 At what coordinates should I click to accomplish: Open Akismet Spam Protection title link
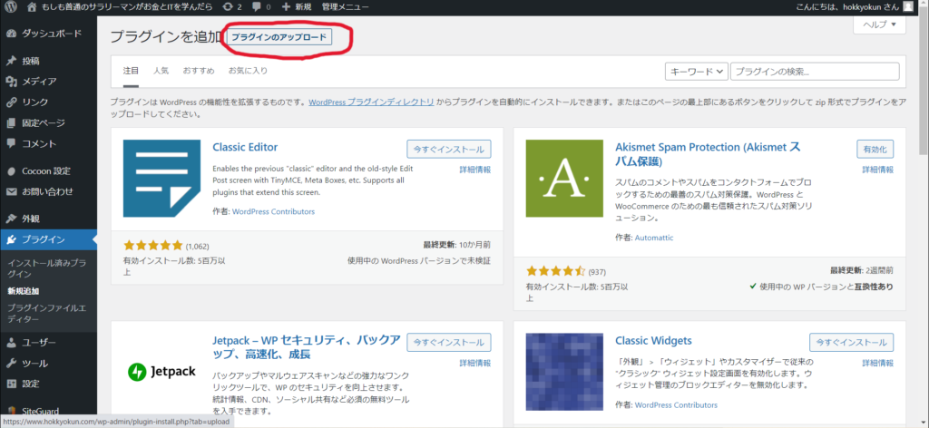click(709, 154)
